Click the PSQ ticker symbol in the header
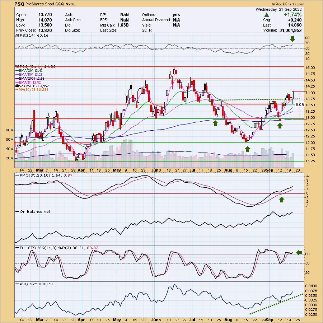This screenshot has width=323, height=323. click(x=20, y=4)
